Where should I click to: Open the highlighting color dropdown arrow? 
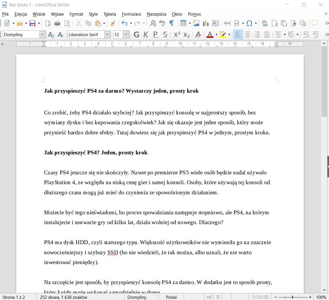click(x=229, y=35)
